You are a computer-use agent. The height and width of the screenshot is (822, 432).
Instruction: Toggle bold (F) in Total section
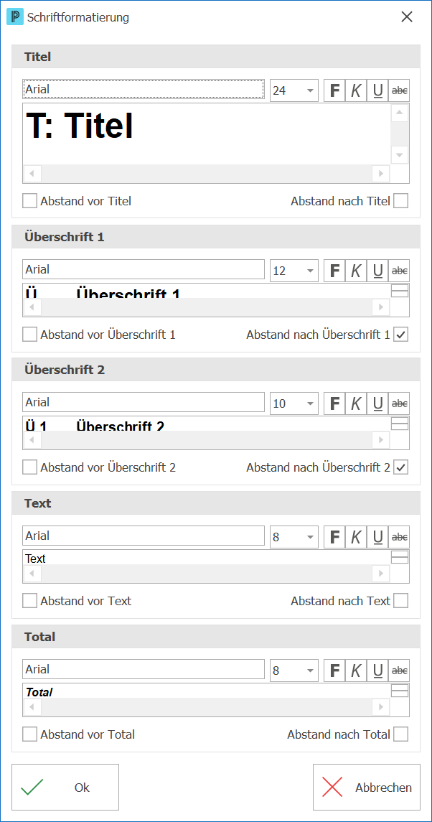(334, 671)
